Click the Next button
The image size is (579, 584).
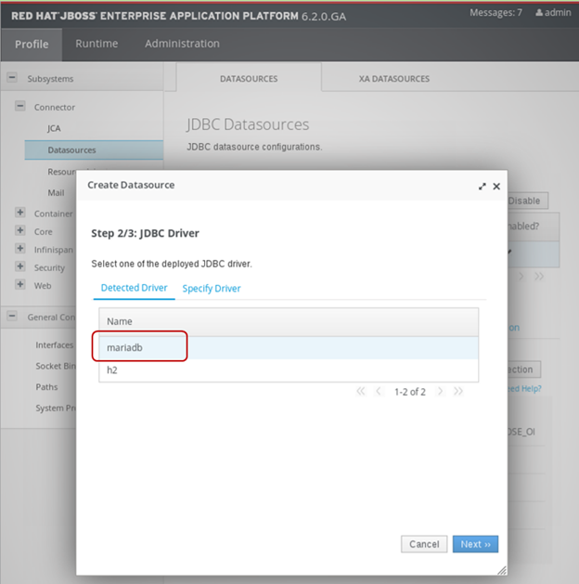click(475, 544)
